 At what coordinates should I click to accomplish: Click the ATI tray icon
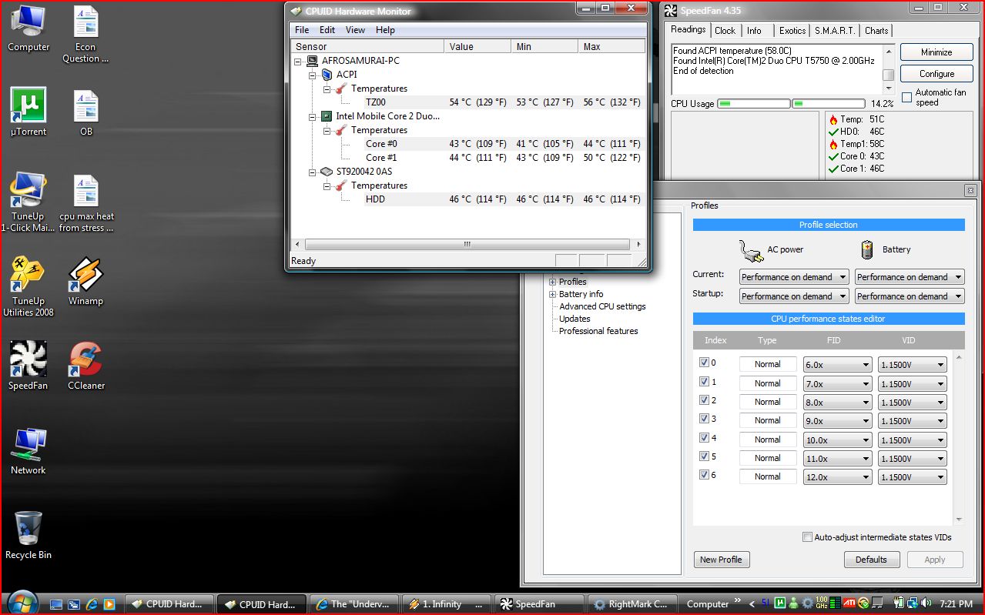pos(851,604)
